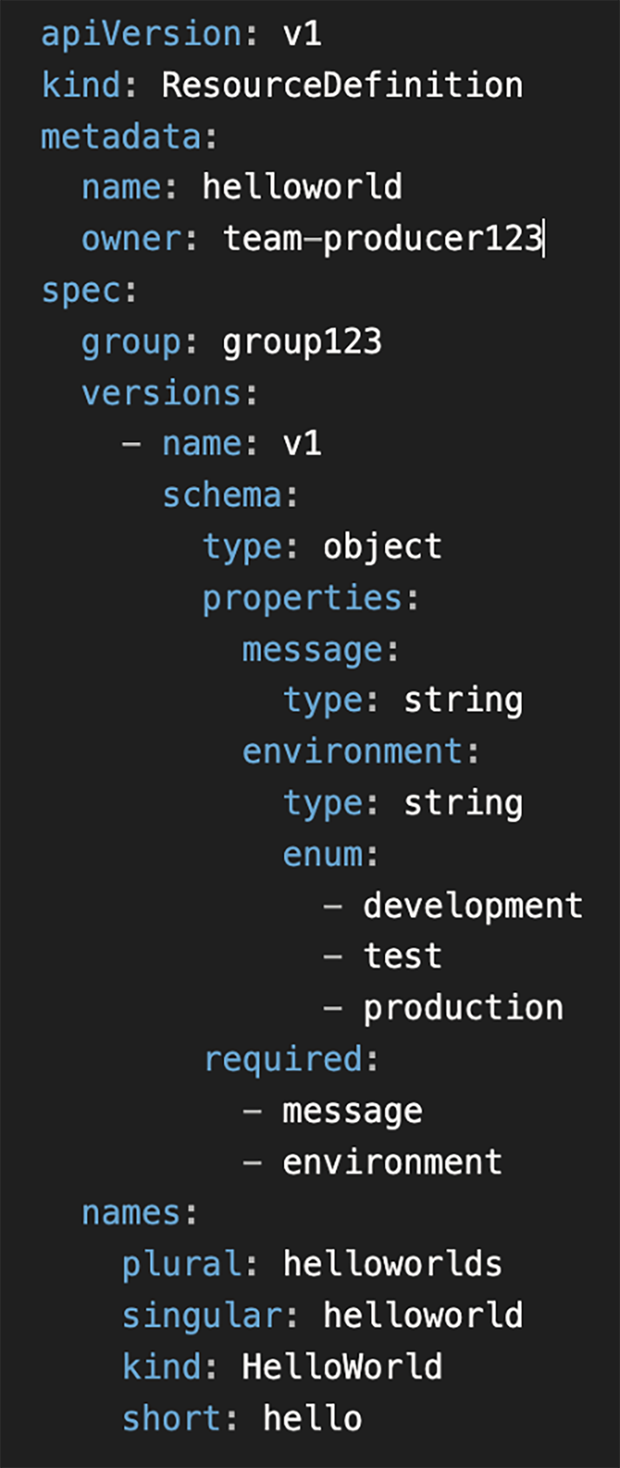Click the object type value

382,547
